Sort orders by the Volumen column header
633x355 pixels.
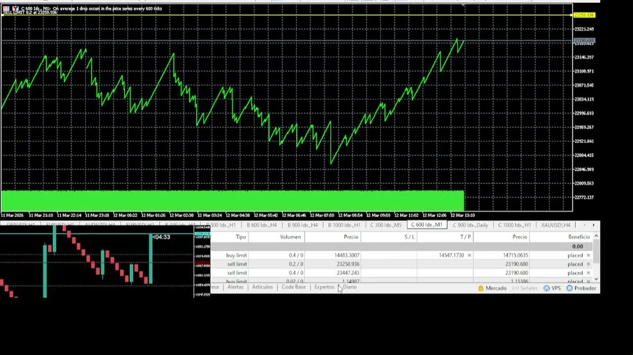[x=277, y=237]
